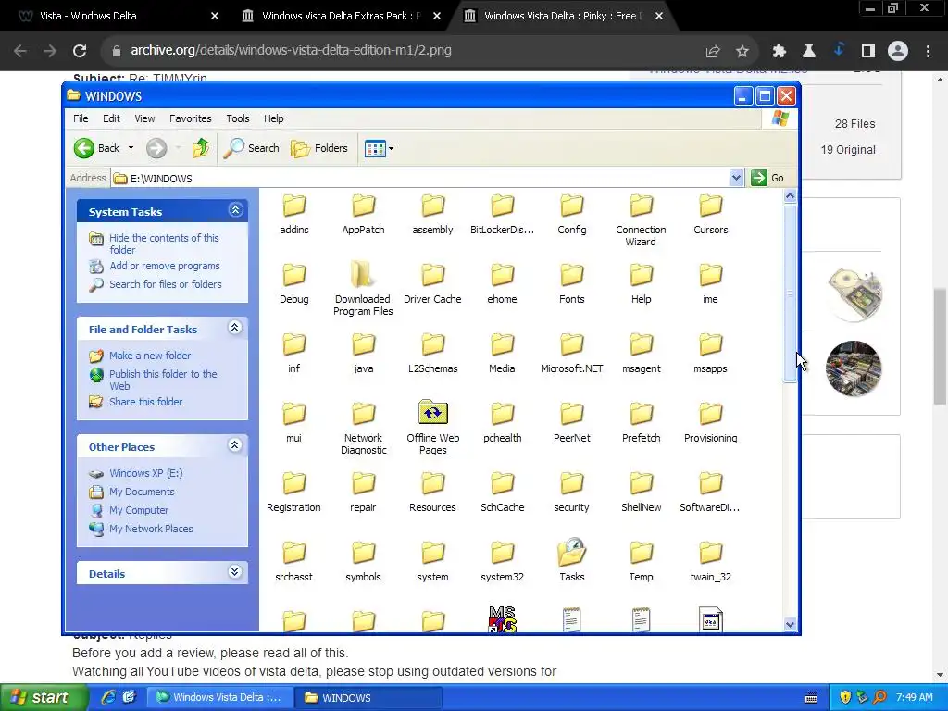
Task: Click Search for files or folders link
Action: point(165,284)
